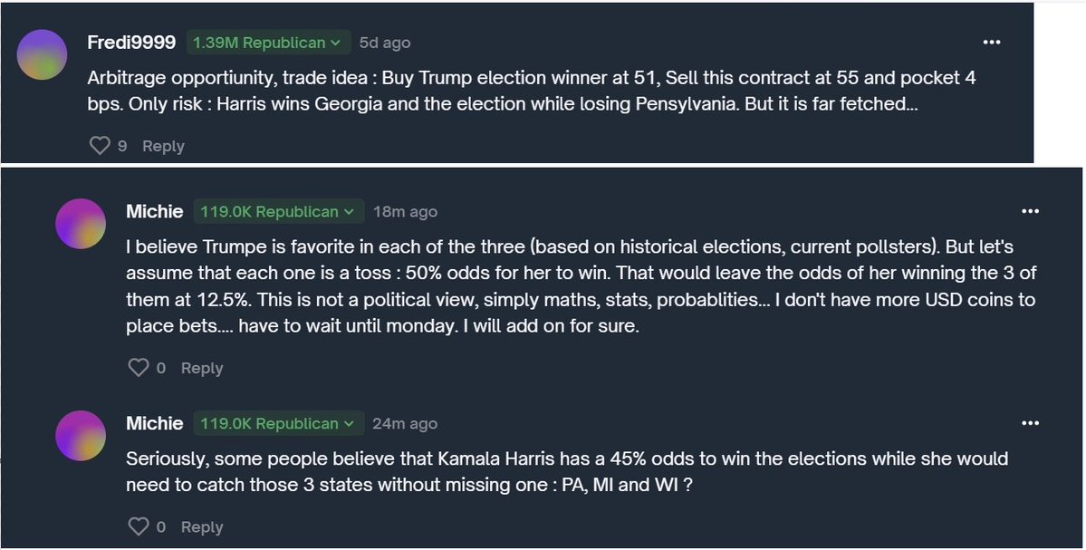Open three-dot menu on Fredi9999's comment

pyautogui.click(x=993, y=43)
